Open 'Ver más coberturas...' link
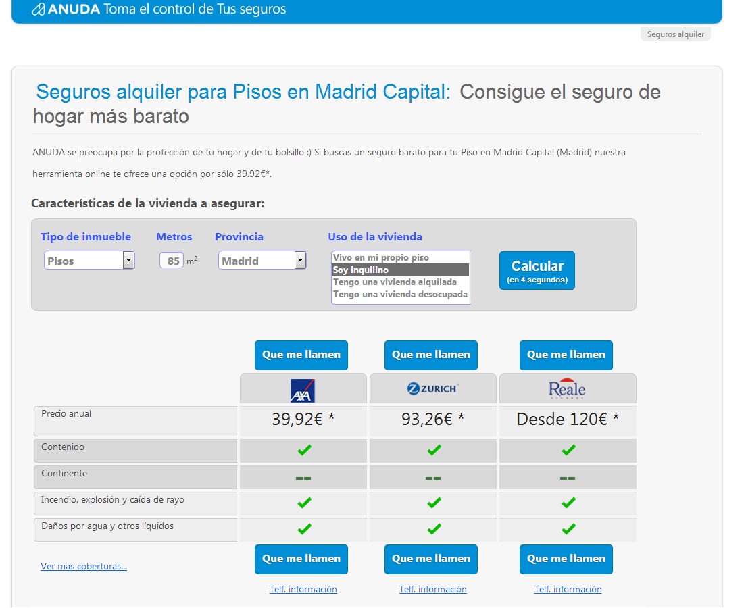This screenshot has height=608, width=746. 84,567
